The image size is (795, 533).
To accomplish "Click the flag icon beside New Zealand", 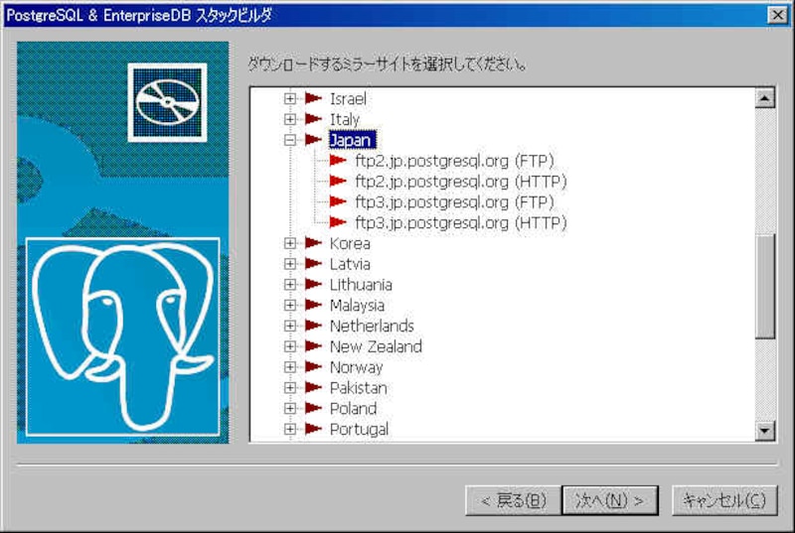I will pos(314,346).
